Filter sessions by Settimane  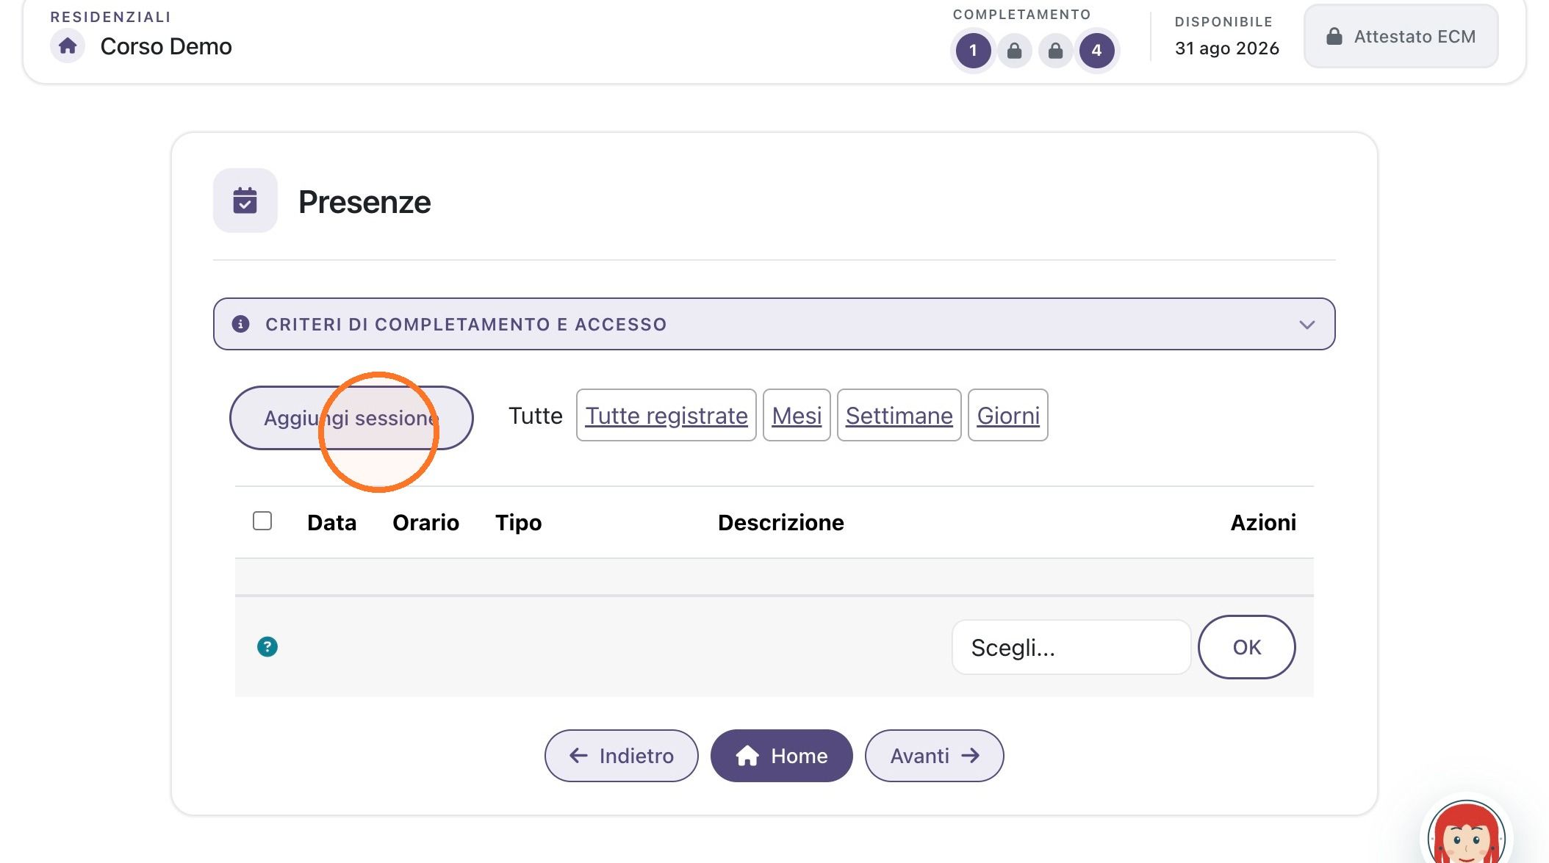[x=899, y=416]
